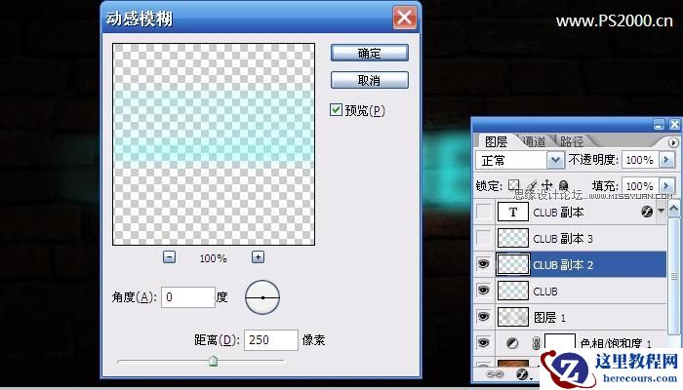Select the CLUB 副本 2 layer name
683x390 pixels.
tap(563, 265)
